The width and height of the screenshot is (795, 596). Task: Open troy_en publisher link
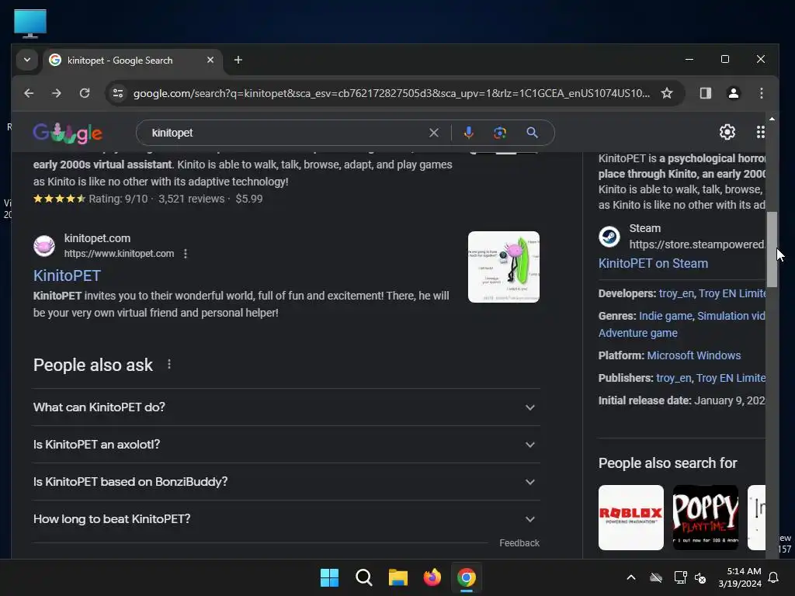tap(673, 378)
